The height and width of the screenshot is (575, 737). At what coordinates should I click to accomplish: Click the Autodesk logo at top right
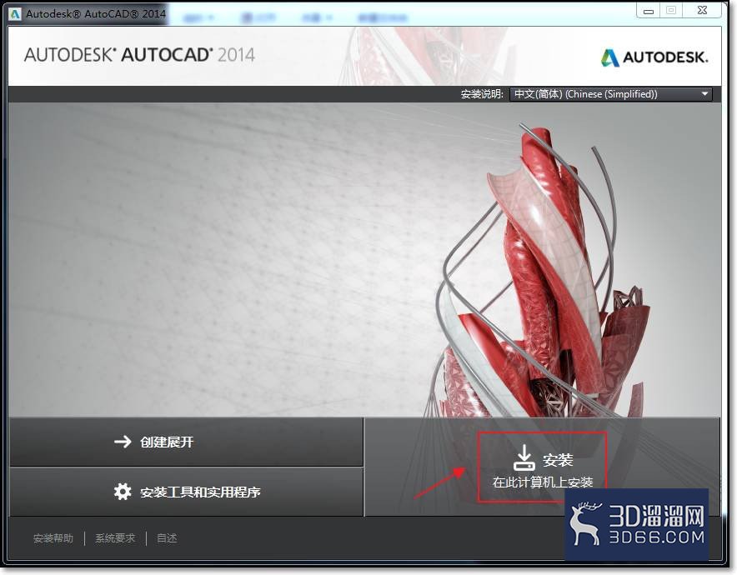[x=654, y=57]
